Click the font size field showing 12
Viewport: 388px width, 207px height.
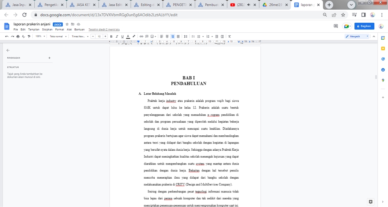pos(99,36)
